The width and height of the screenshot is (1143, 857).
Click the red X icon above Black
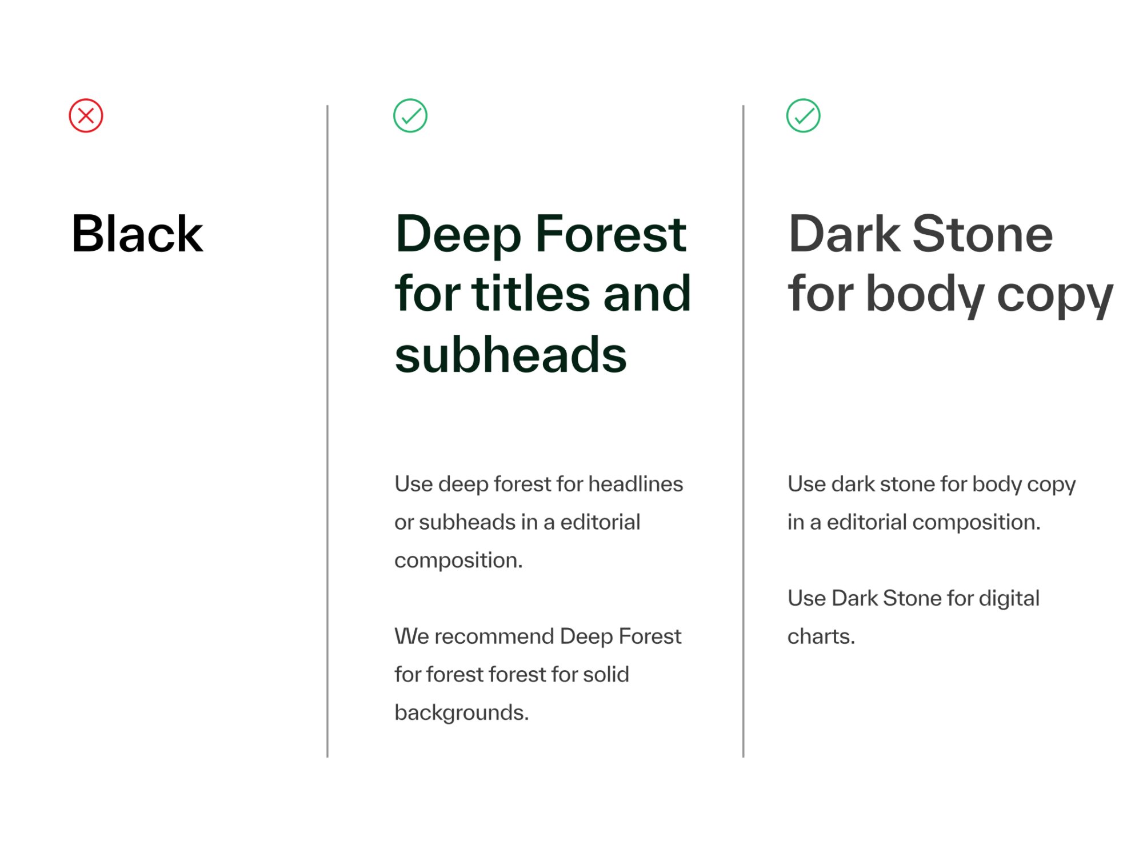(x=86, y=116)
